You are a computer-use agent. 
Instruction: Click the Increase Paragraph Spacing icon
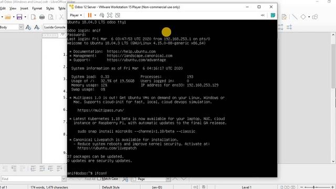[x=281, y=27]
